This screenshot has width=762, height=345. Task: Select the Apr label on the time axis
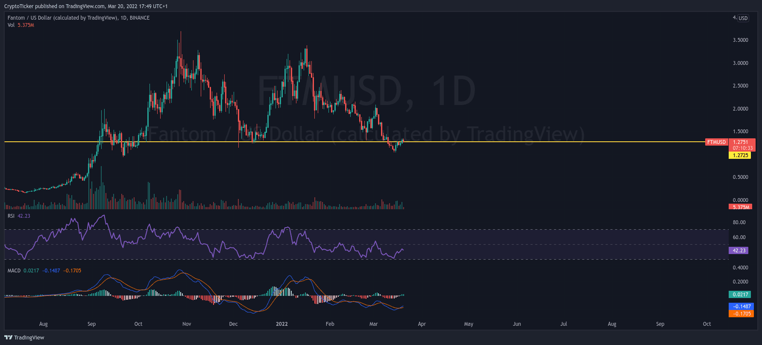coord(422,324)
